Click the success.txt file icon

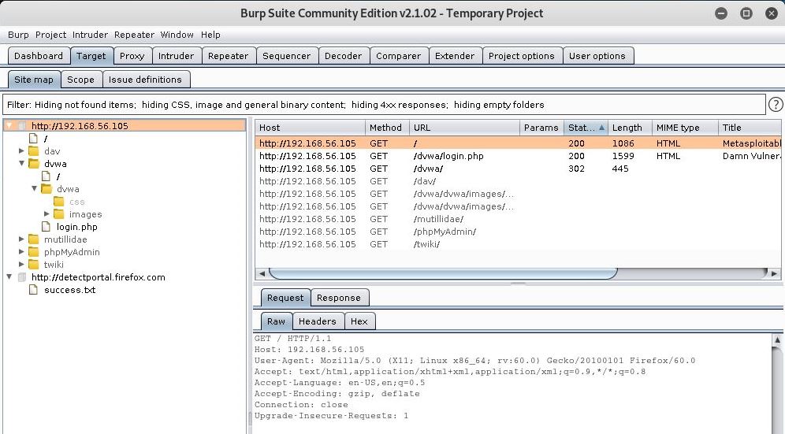(34, 290)
